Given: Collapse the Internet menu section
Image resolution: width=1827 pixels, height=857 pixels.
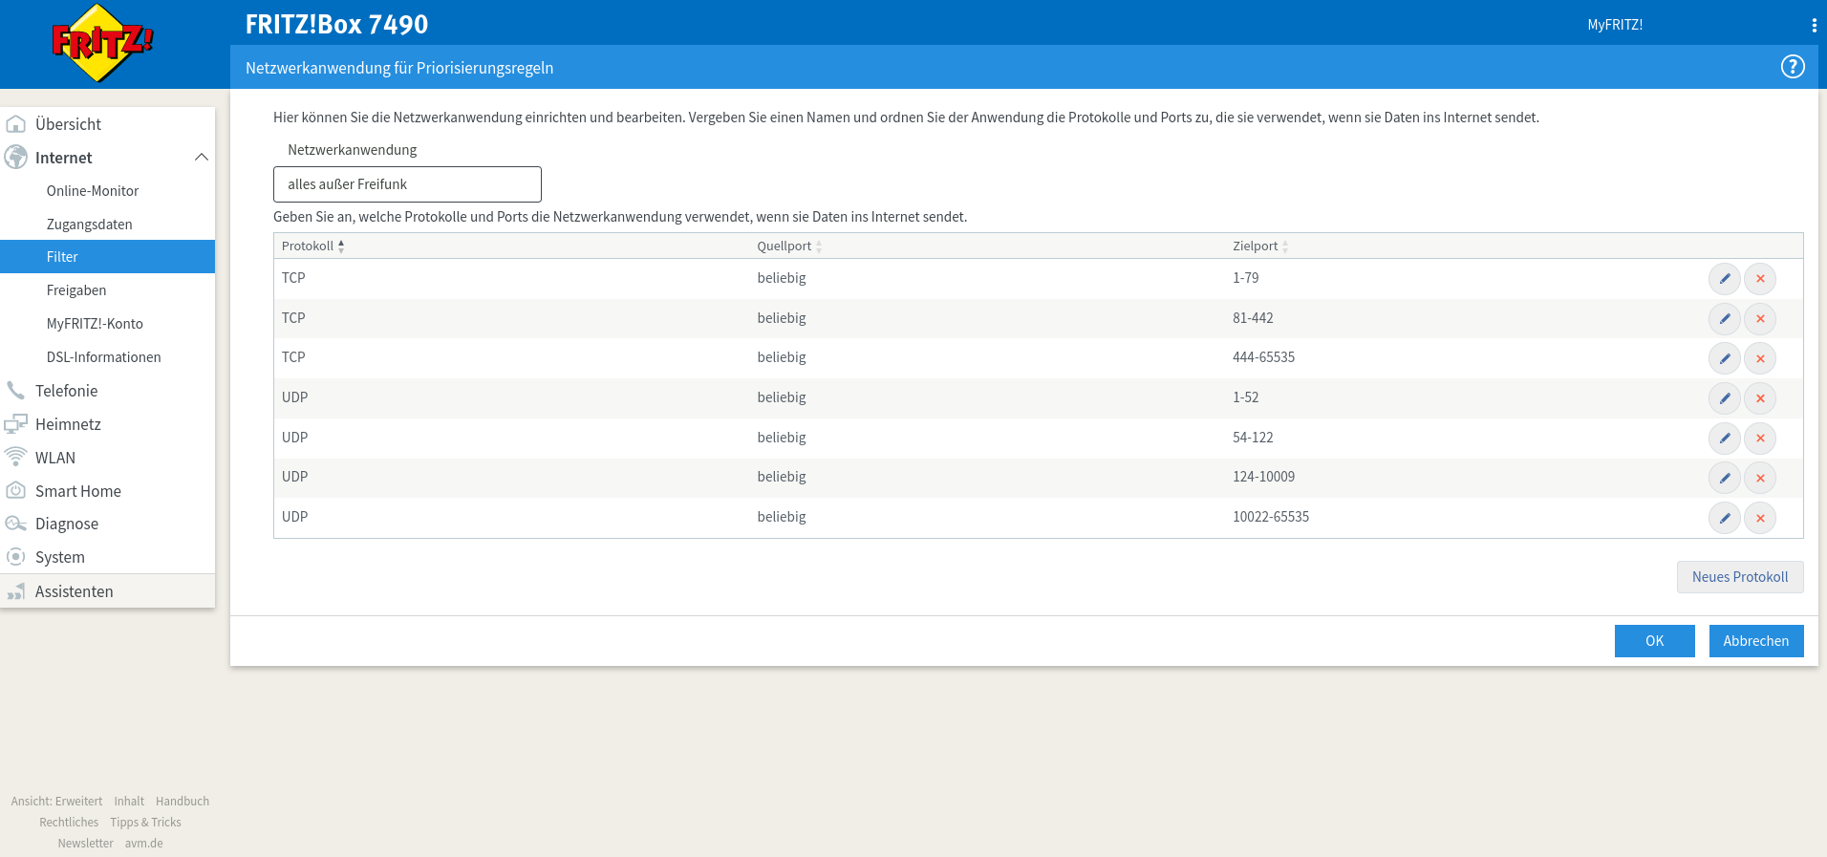Looking at the screenshot, I should [201, 158].
